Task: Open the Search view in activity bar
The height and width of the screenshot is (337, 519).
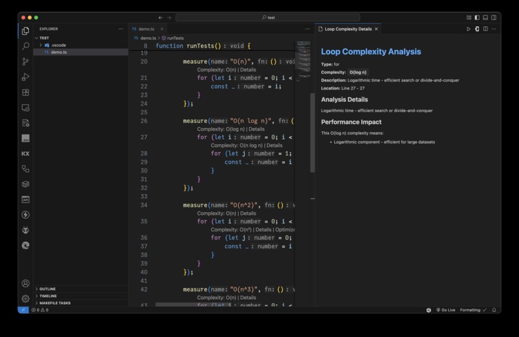Action: (26, 46)
